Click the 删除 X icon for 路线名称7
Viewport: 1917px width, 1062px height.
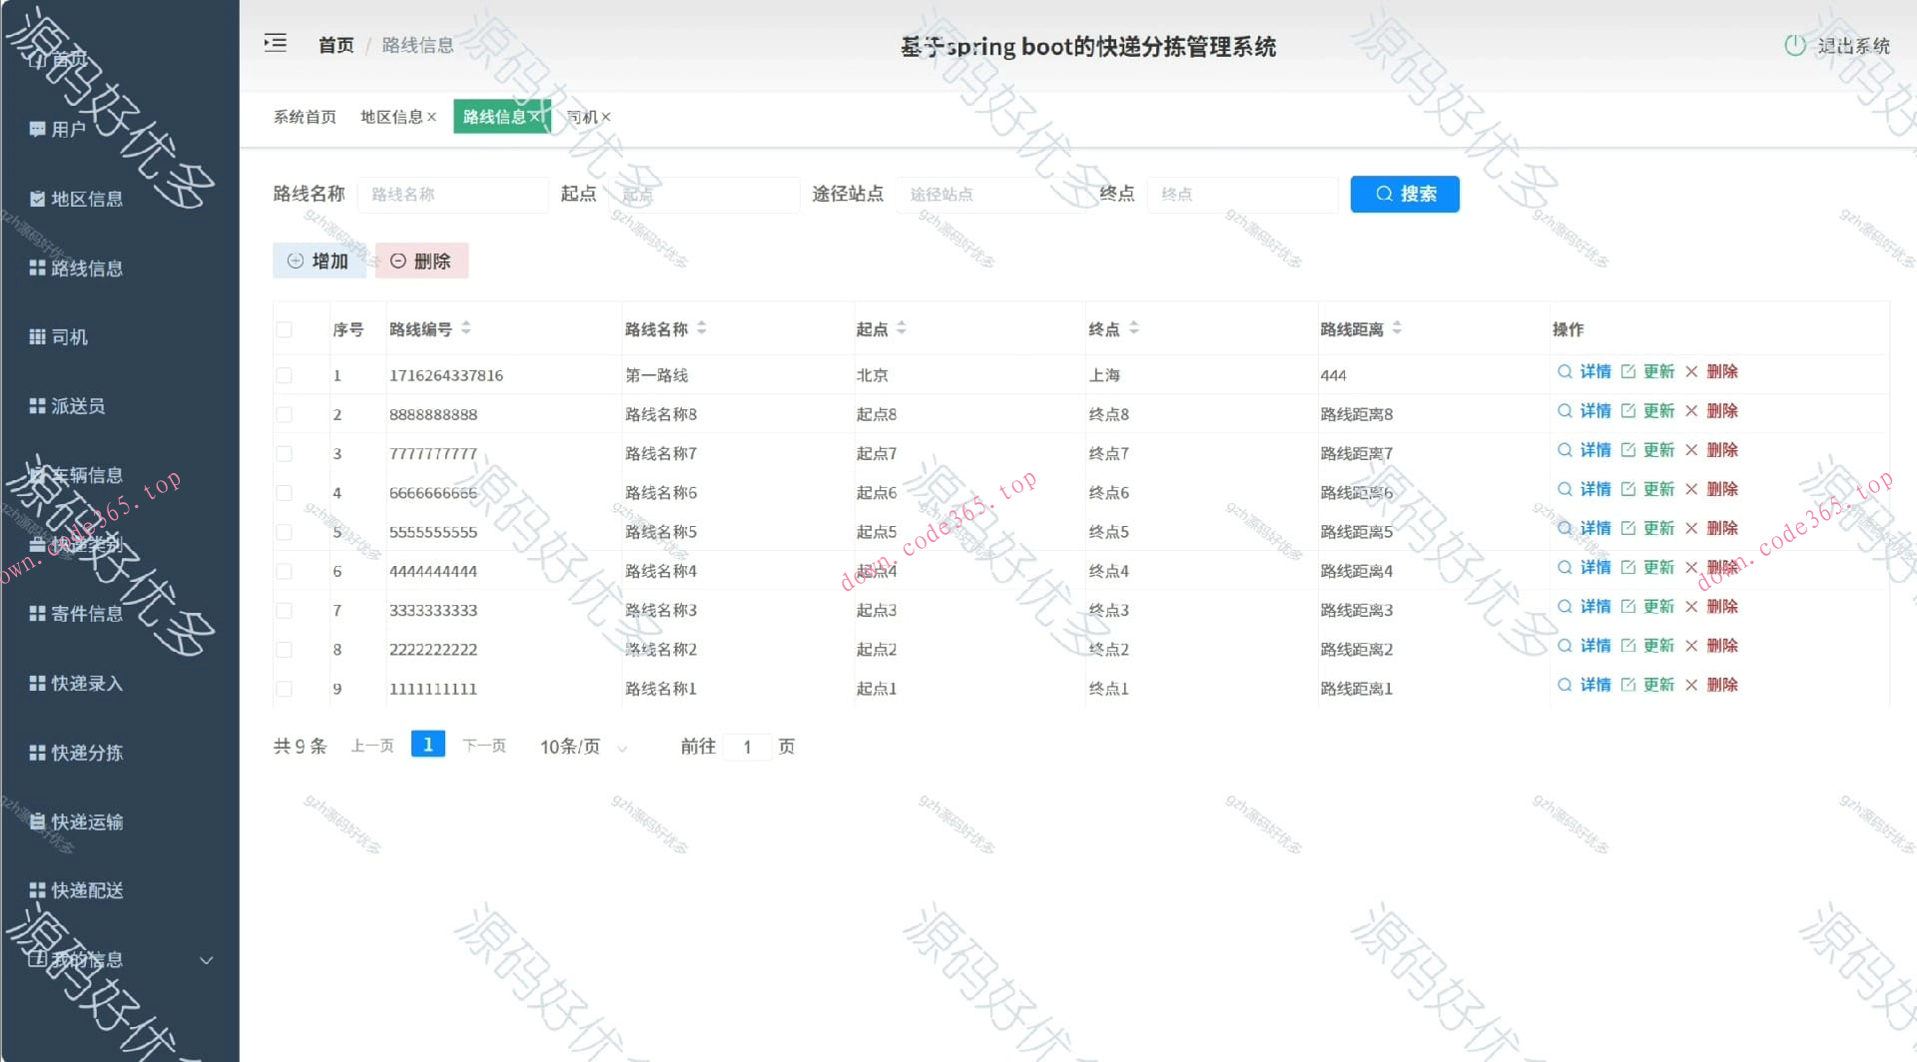[1692, 450]
